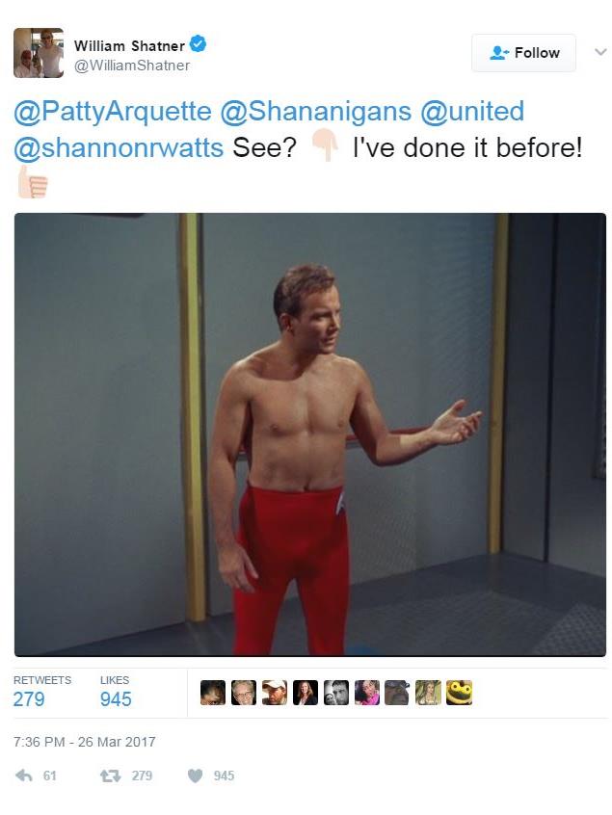Expand the tweet options chevron menu

pos(600,52)
